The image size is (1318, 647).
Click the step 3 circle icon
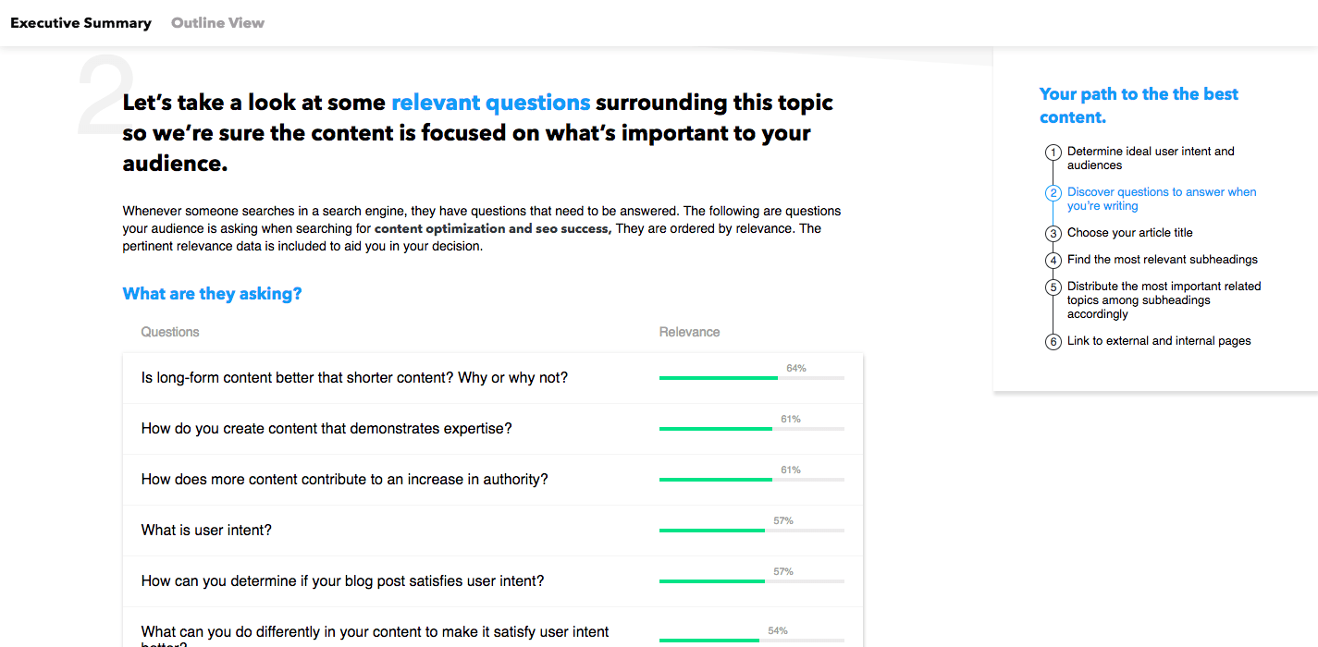click(x=1053, y=234)
